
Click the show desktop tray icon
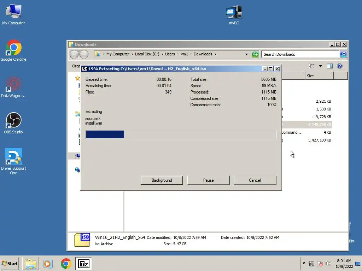click(x=358, y=264)
